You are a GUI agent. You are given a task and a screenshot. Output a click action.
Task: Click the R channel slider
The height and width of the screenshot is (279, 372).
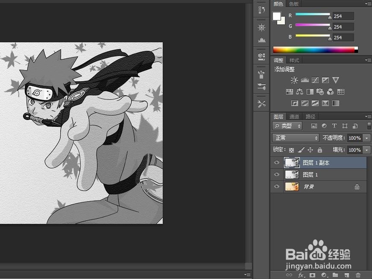313,15
